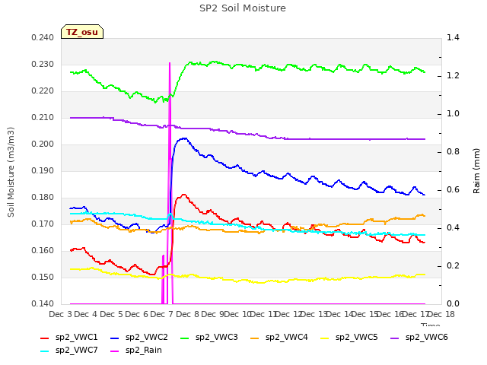Click the 0.170 left axis value
Screen dimensions: 487x365
[x=43, y=224]
